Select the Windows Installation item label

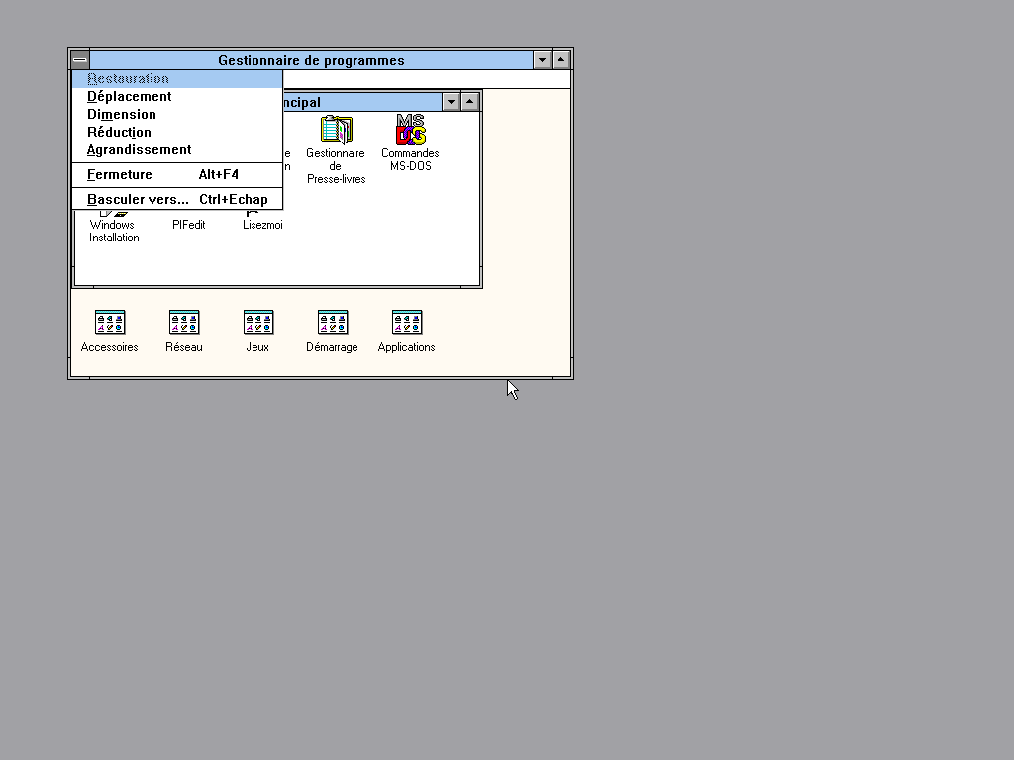click(114, 231)
